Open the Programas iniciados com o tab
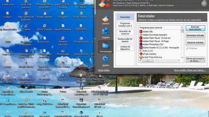This screenshot has width=209, height=117. (x=125, y=25)
